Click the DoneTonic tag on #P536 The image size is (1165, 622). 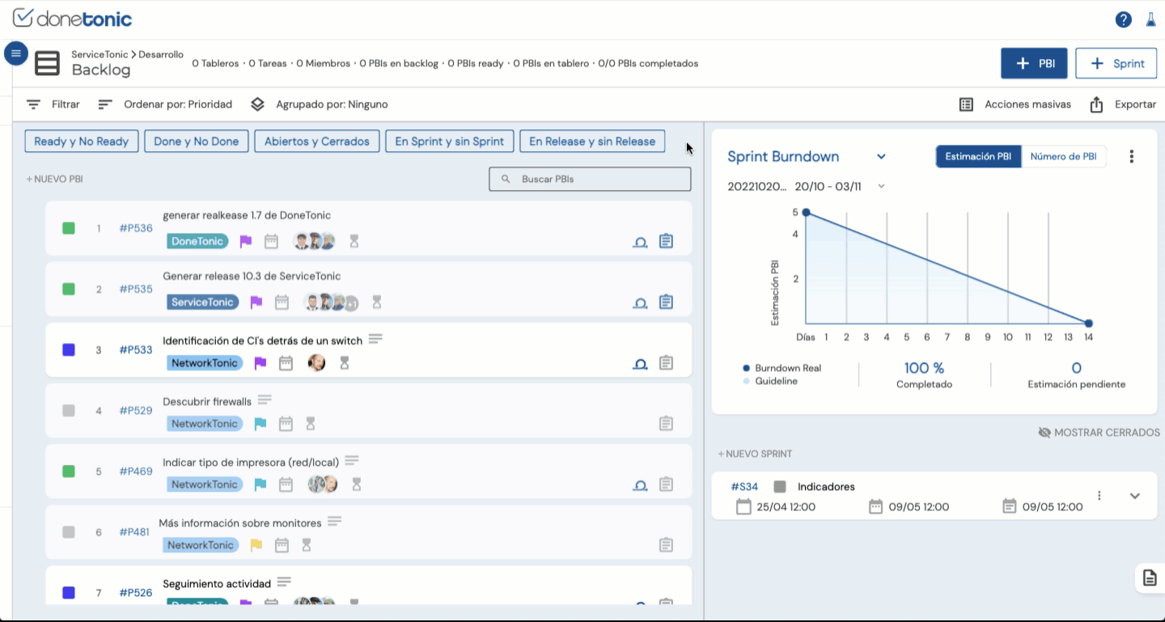[197, 241]
